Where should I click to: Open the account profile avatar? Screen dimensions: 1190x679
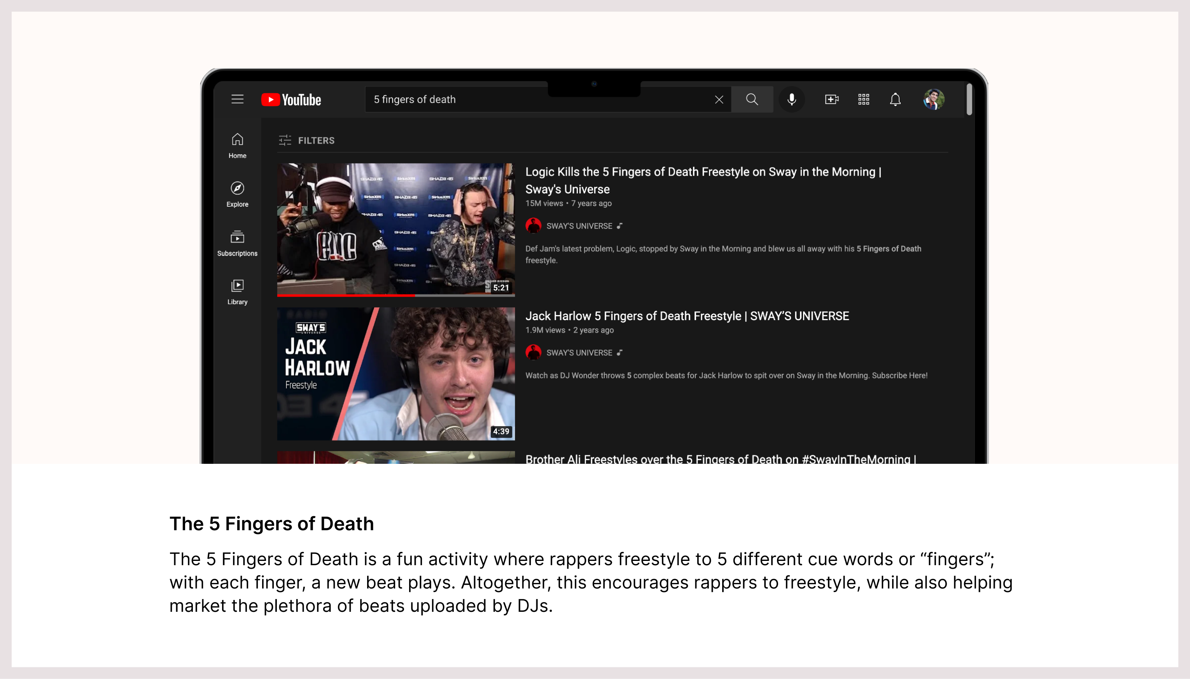(934, 99)
